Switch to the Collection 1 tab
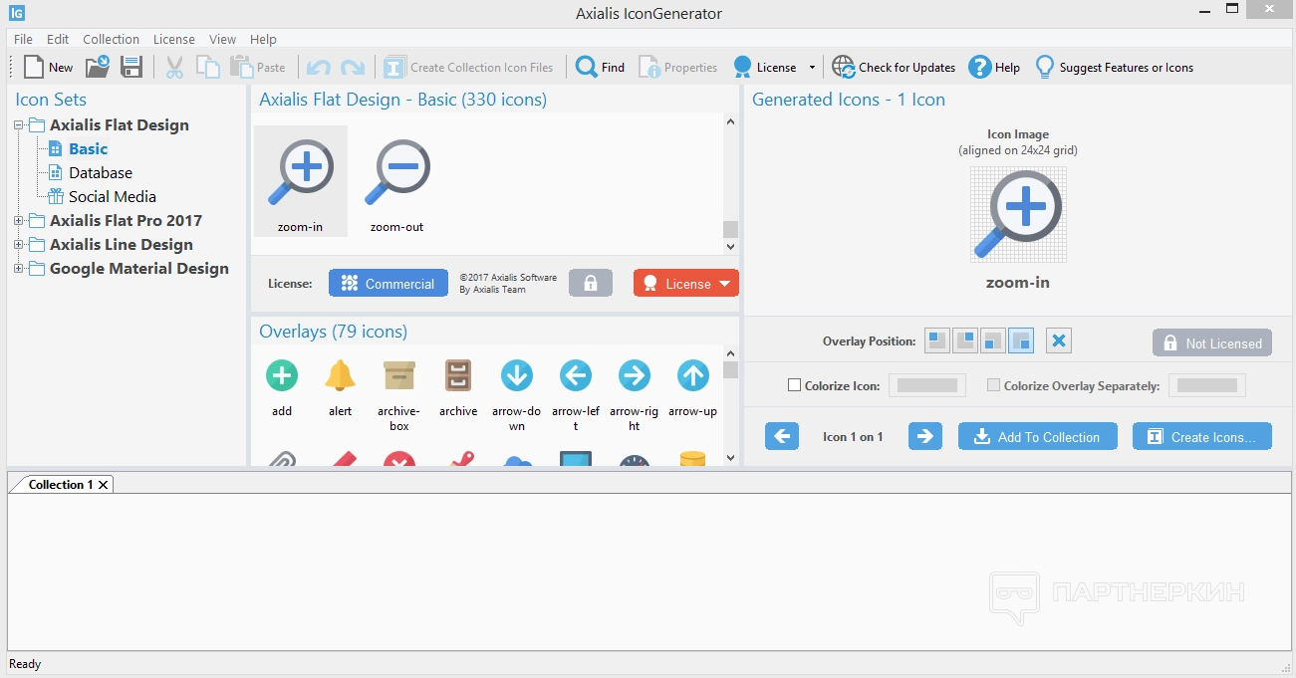This screenshot has height=678, width=1296. pyautogui.click(x=61, y=485)
